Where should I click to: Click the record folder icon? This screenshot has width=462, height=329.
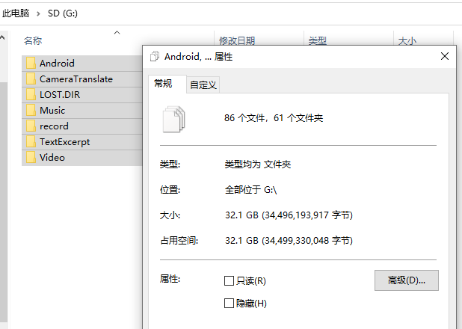coord(31,126)
